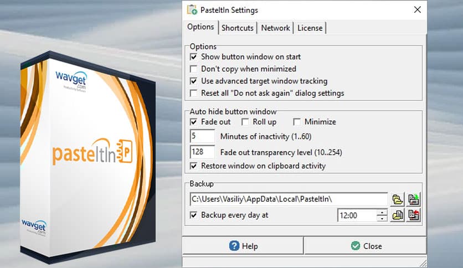Viewport: 463px width, 268px height.
Task: Click the "Auto hide button window" group label
Action: pos(233,111)
